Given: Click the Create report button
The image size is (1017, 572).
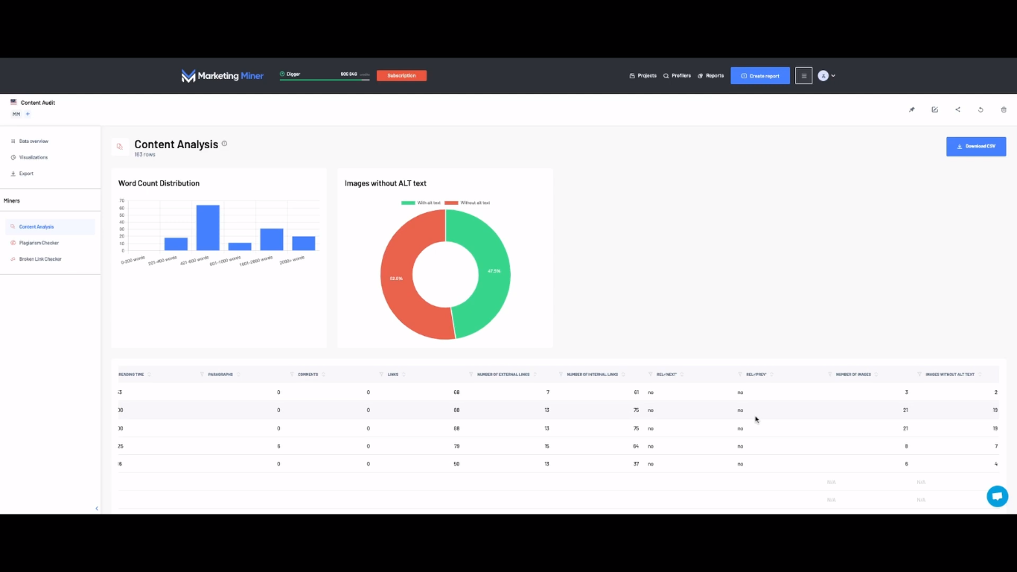Looking at the screenshot, I should 759,75.
